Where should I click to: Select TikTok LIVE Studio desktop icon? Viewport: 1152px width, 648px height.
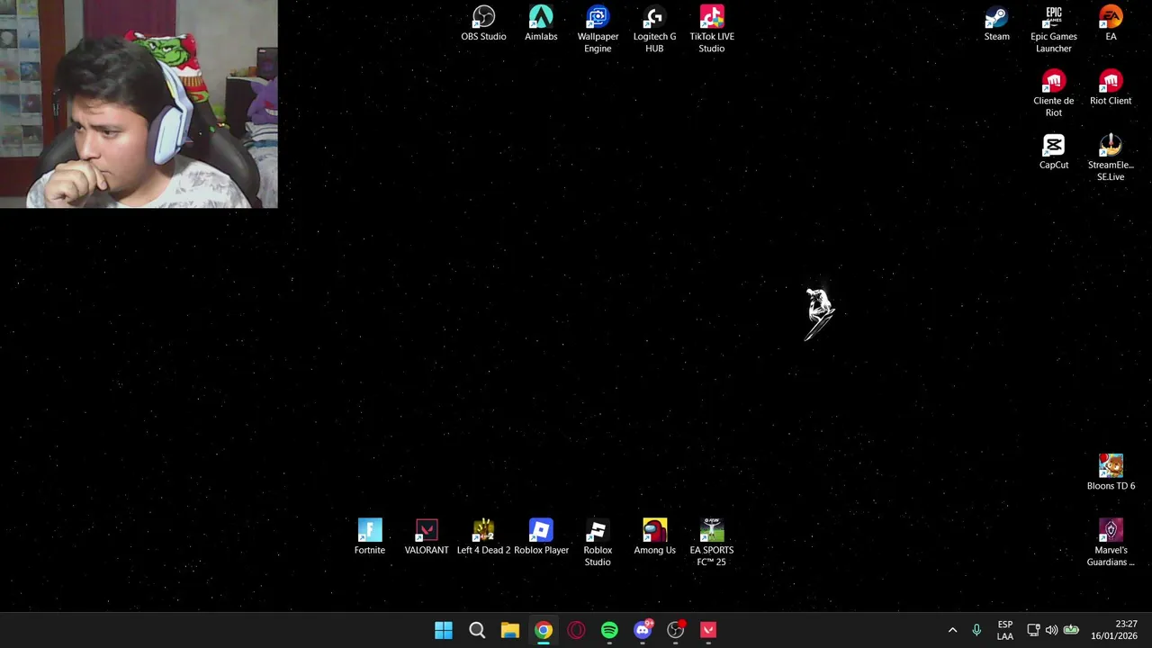tap(712, 30)
